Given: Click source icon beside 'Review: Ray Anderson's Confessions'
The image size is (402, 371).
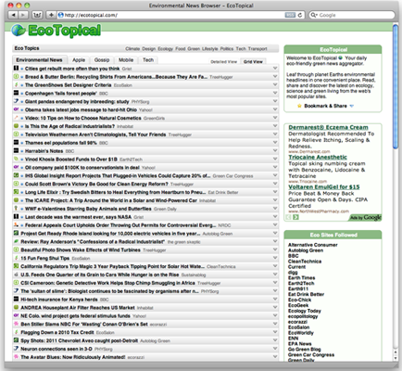Looking at the screenshot, I should click(16, 241).
